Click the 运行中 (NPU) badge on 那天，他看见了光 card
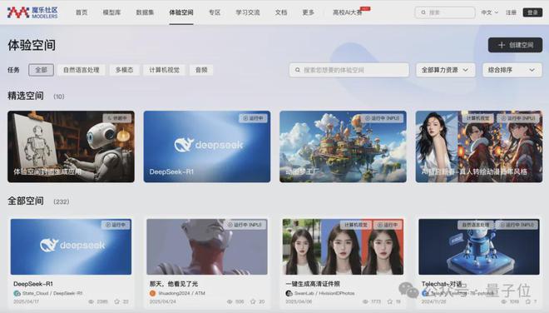549x313 pixels. coord(245,225)
